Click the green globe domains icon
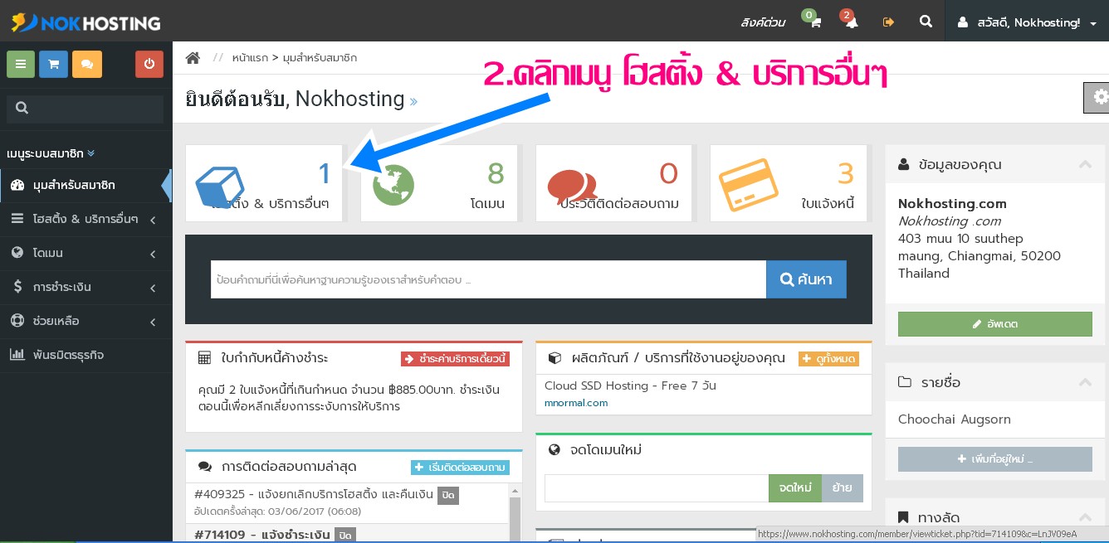1109x543 pixels. coord(393,183)
